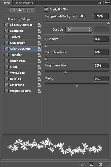
Task: Open the Brush panel flyout menu
Action: tap(107, 3)
